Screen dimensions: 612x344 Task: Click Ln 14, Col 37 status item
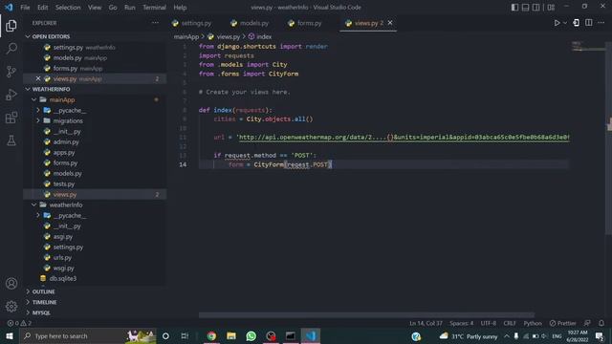click(426, 323)
